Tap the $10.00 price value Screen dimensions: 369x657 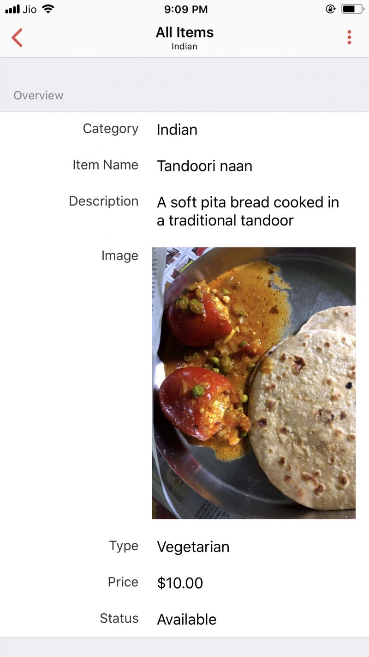[180, 583]
